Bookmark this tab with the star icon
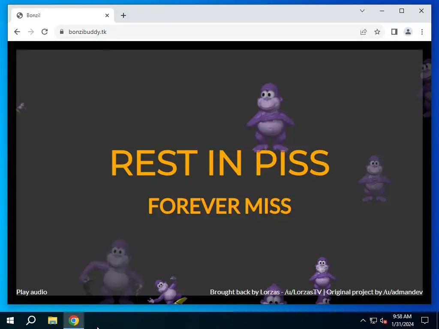Screen dimensions: 439x329 (x=377, y=32)
